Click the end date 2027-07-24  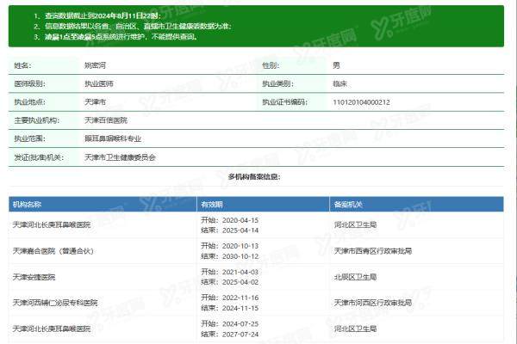click(240, 335)
